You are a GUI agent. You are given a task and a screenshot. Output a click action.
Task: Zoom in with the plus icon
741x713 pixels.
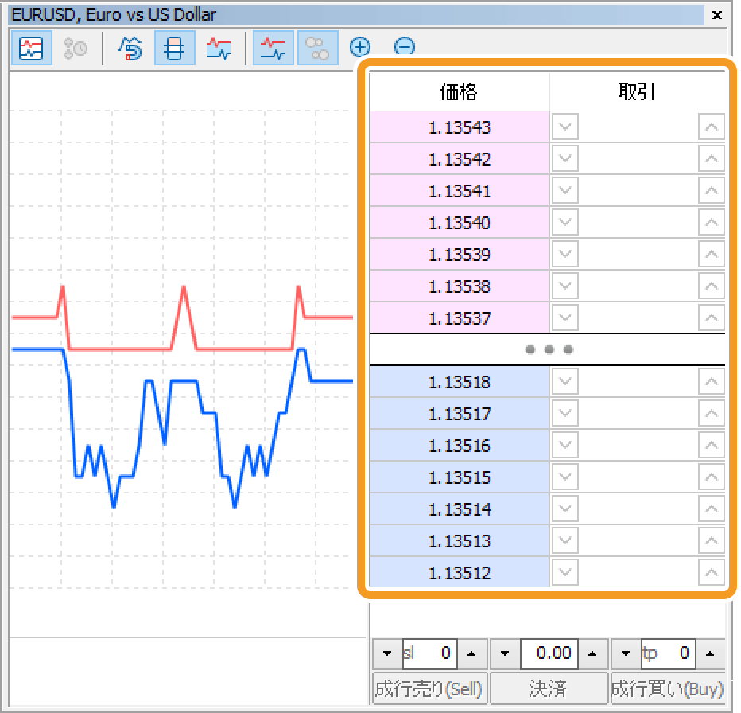click(360, 47)
